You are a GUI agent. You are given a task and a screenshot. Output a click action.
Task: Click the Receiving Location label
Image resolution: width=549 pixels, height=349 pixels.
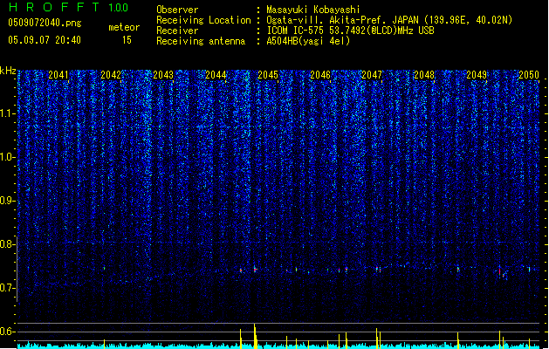pyautogui.click(x=203, y=20)
